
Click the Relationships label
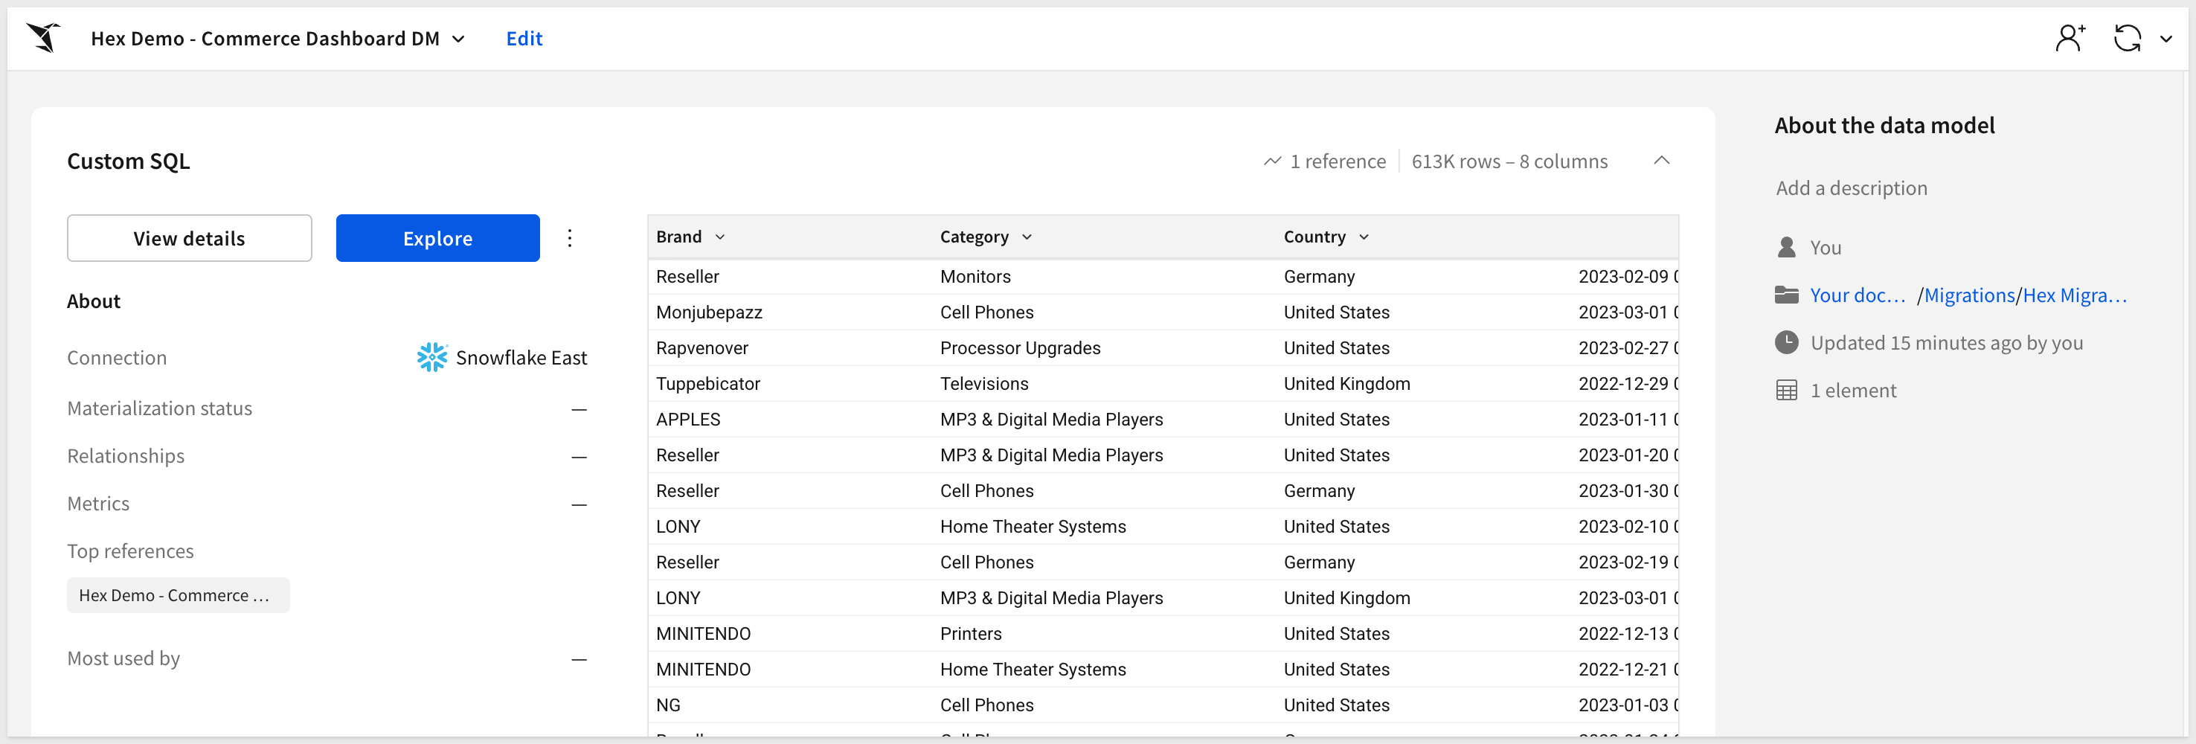pos(125,456)
